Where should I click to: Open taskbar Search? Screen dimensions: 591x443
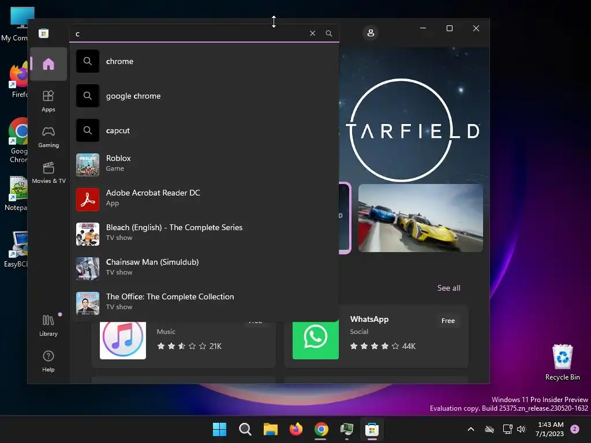pyautogui.click(x=245, y=429)
